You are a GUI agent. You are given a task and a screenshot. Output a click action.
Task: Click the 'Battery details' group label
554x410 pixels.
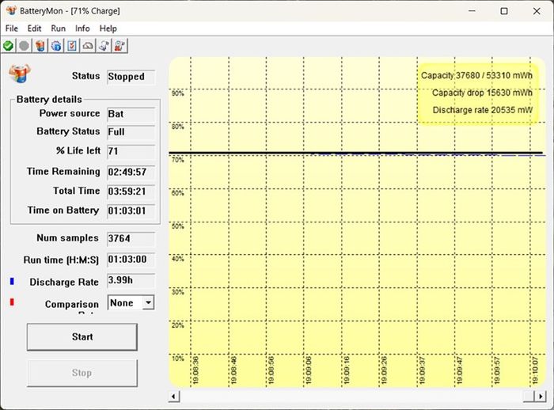click(49, 99)
